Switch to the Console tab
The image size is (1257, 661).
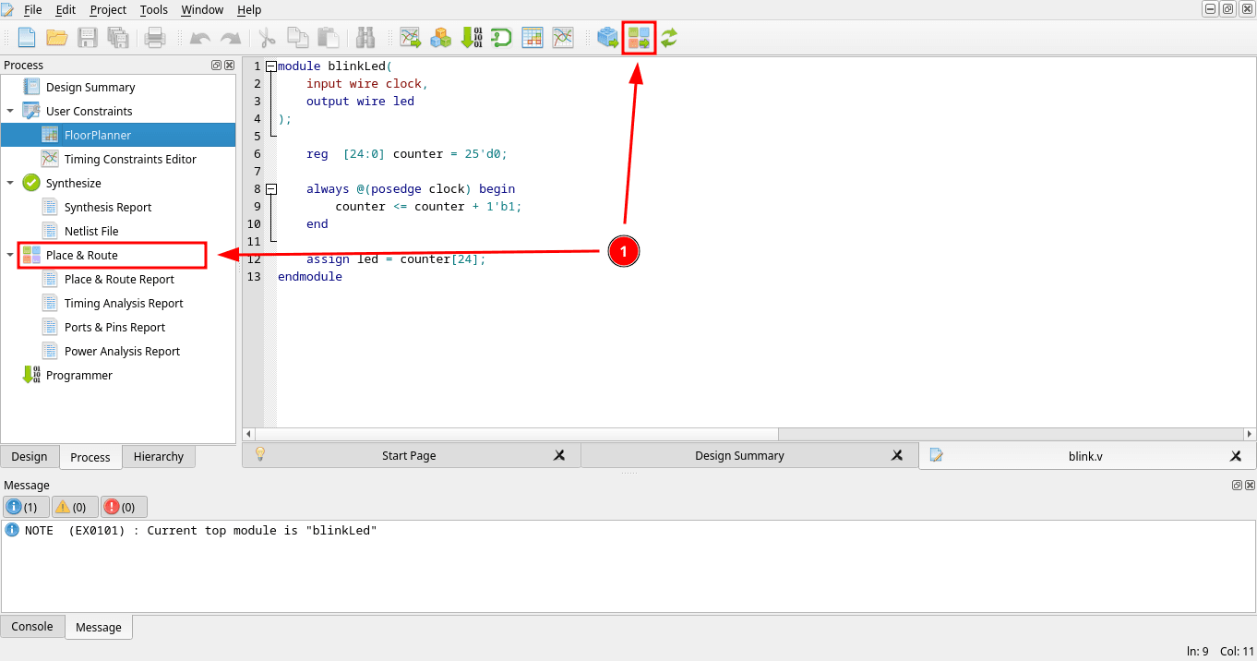pos(32,627)
